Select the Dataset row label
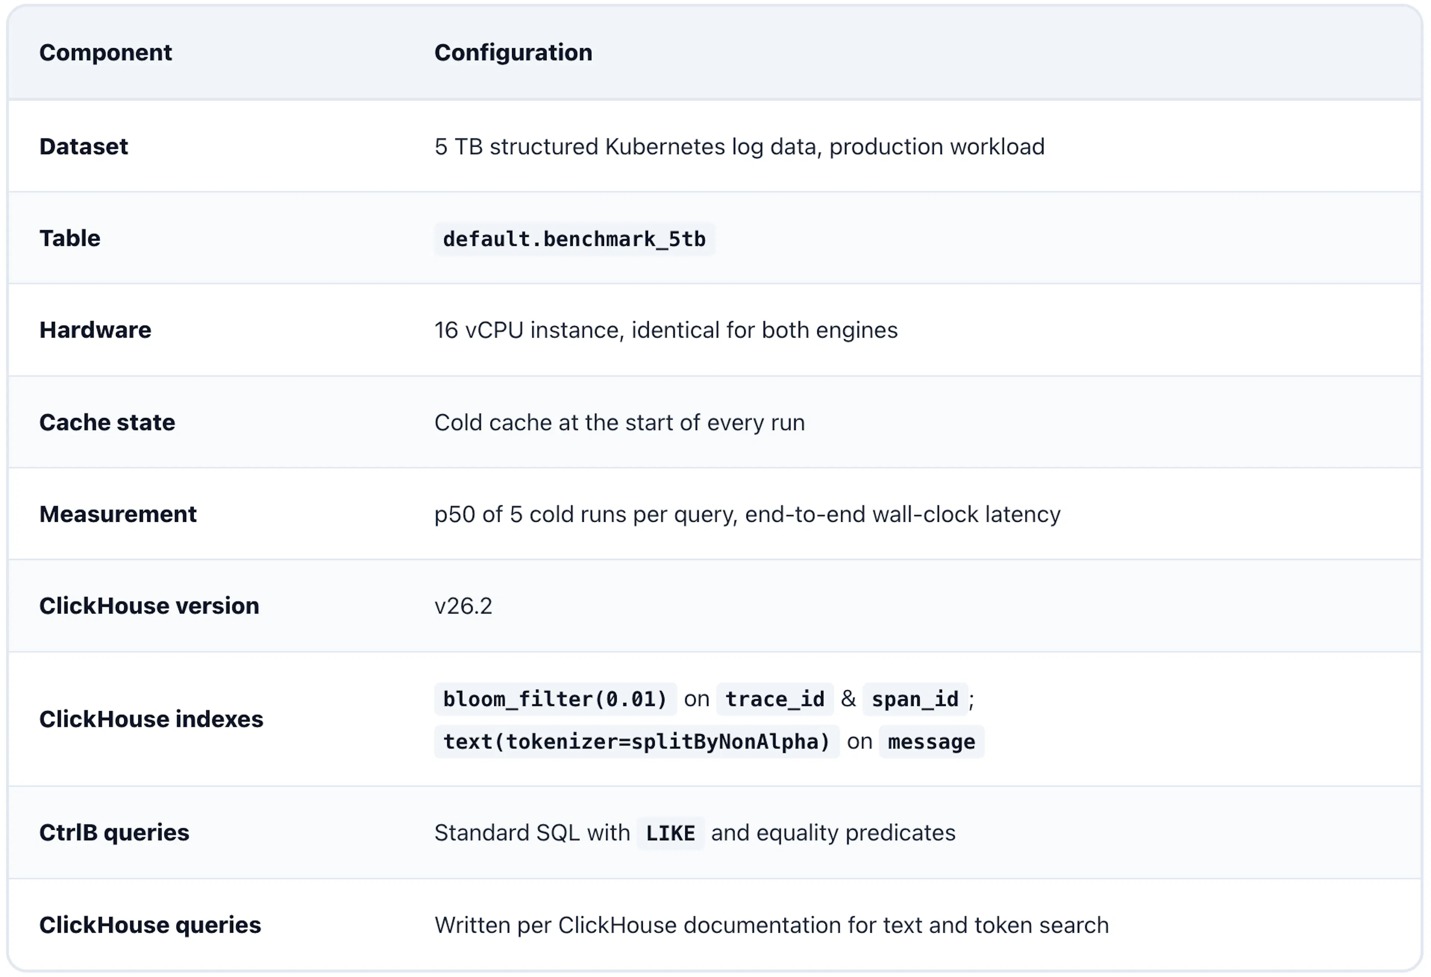Viewport: 1431px width, 977px height. click(84, 146)
